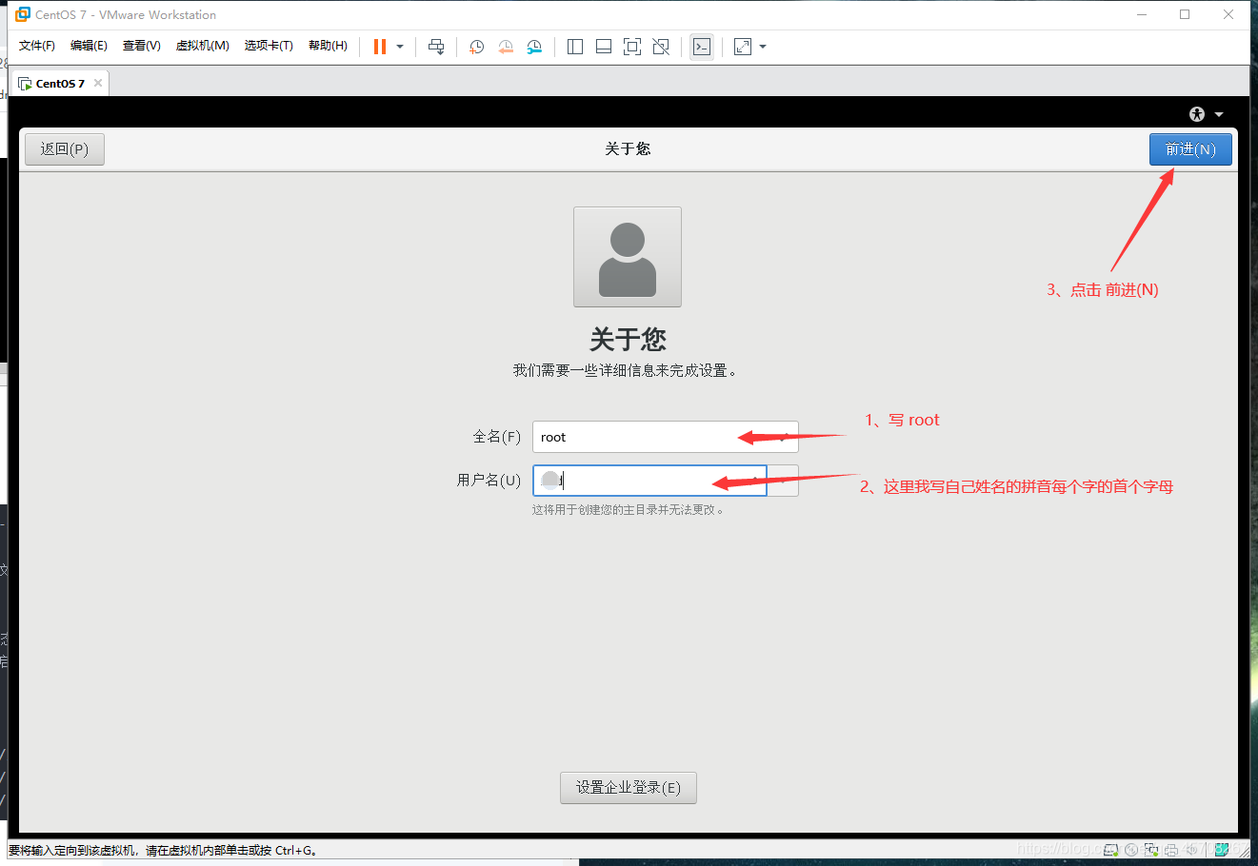The image size is (1258, 866).
Task: Click the sound device status icon
Action: click(1191, 848)
